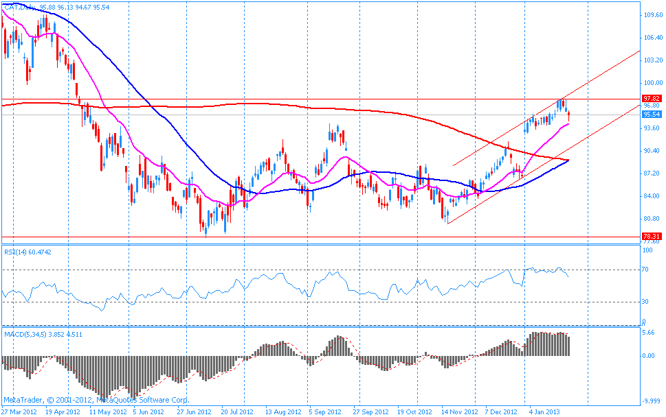Viewport: 666px width, 417px height.
Task: Select the red 78.31 support price tag
Action: (x=651, y=236)
